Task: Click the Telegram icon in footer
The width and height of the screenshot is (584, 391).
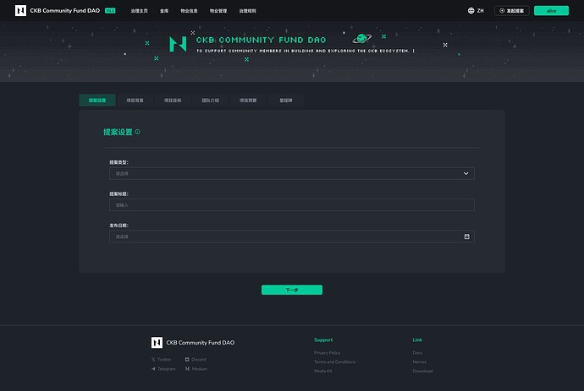Action: [x=154, y=369]
